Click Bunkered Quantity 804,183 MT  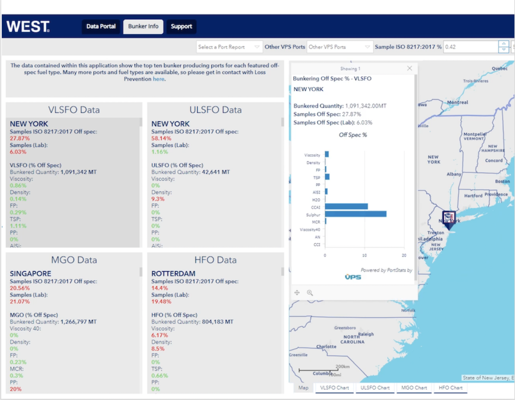[x=192, y=322]
